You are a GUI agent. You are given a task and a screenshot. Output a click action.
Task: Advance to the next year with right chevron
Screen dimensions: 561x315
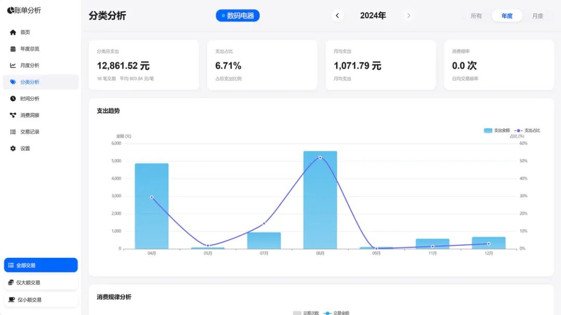409,16
